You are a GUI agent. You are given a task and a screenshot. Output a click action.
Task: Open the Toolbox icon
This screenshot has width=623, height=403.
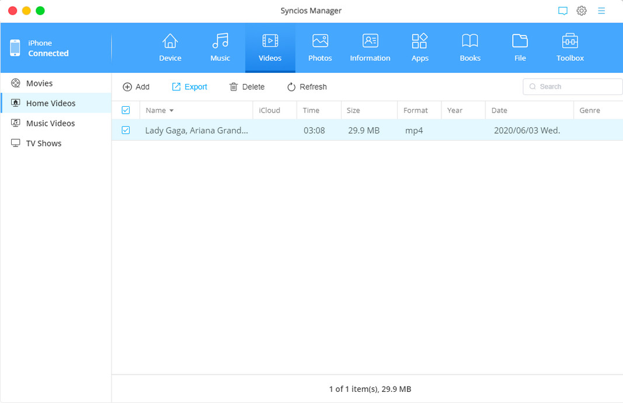tap(570, 40)
